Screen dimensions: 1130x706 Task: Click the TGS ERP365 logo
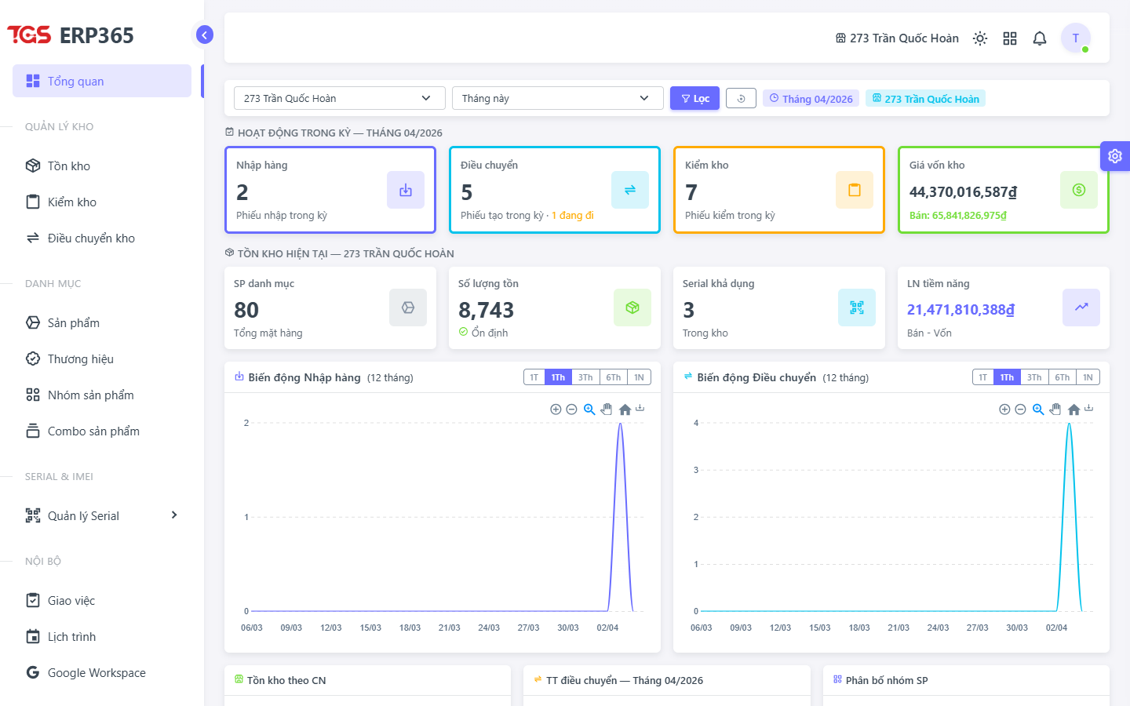point(71,35)
